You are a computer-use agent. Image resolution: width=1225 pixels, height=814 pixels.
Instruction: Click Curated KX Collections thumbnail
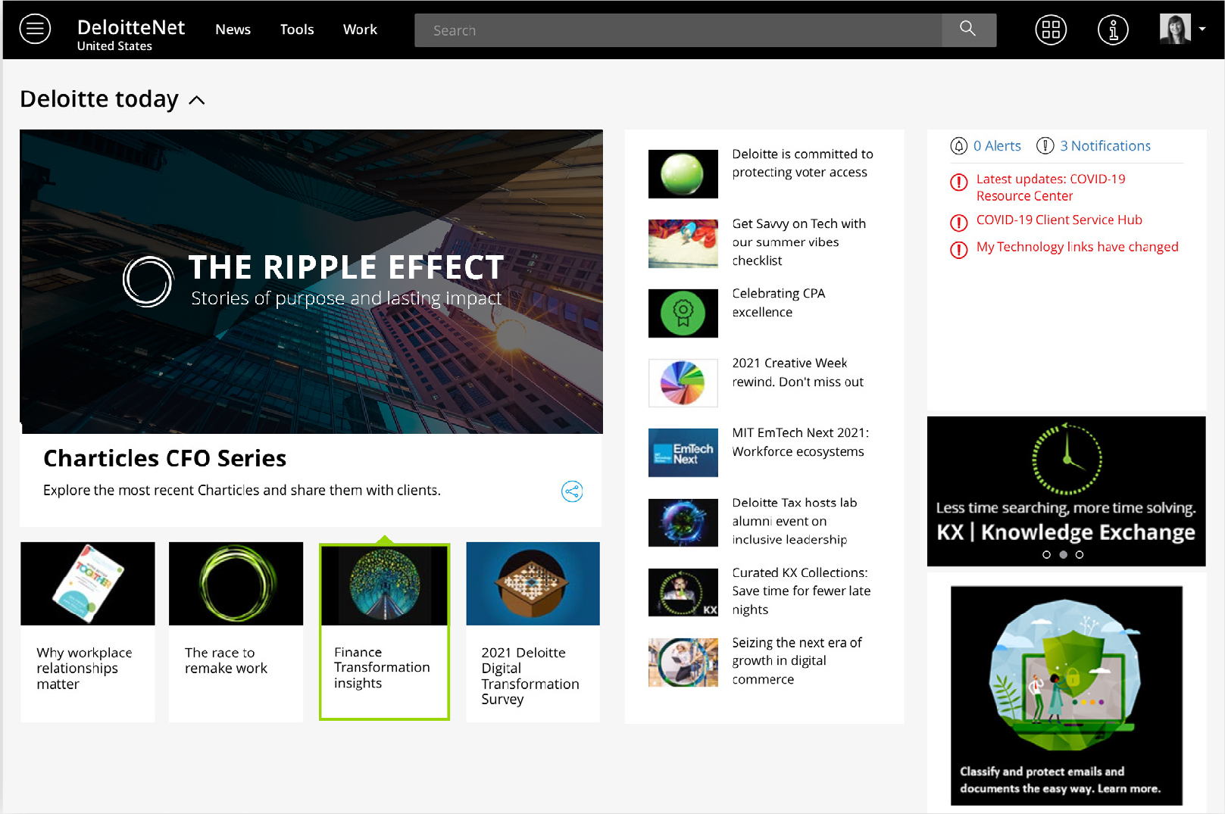683,592
